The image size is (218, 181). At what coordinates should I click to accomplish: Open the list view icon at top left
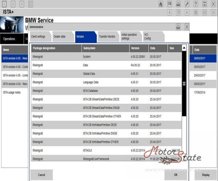(x=31, y=4)
